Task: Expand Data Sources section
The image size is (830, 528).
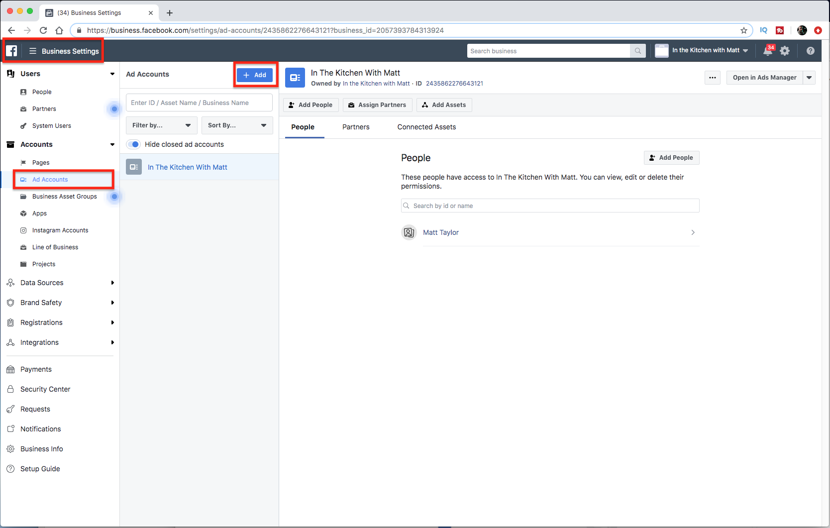Action: point(112,283)
